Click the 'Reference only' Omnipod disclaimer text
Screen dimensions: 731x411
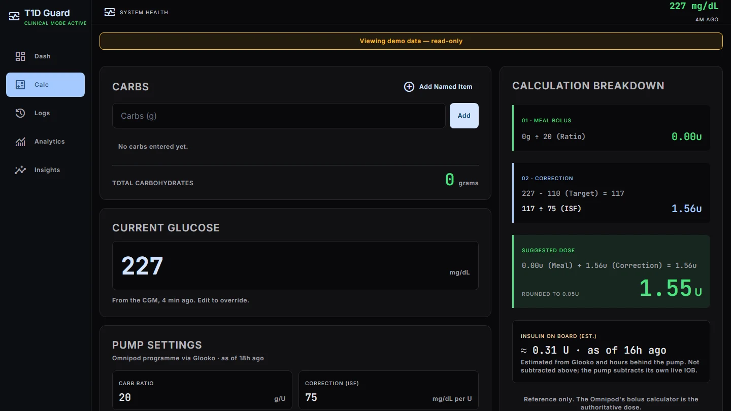[611, 403]
